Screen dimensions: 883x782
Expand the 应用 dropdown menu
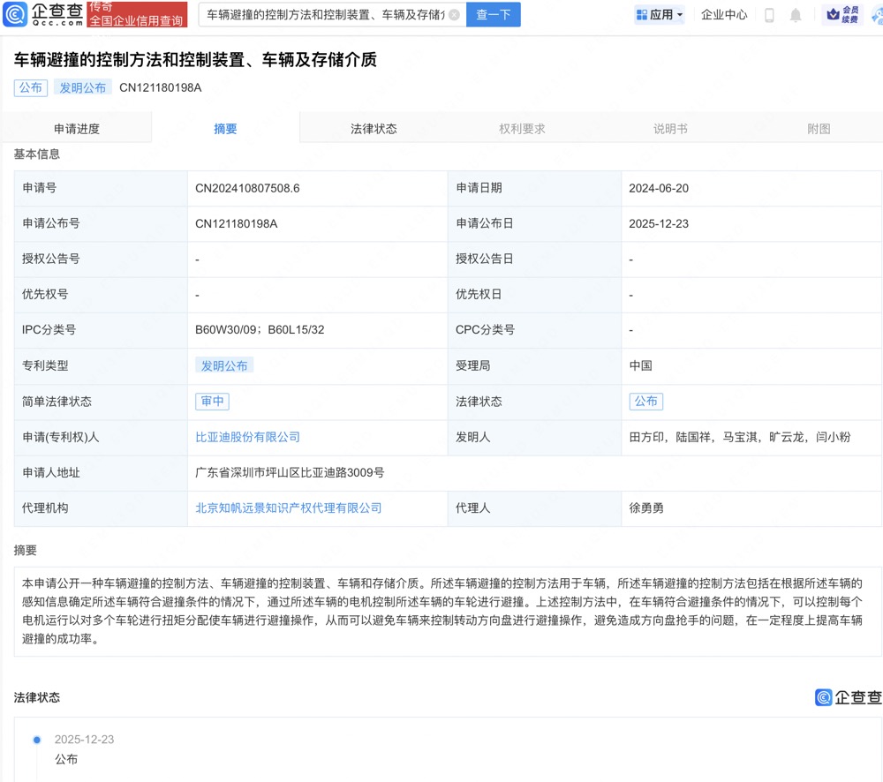point(660,15)
